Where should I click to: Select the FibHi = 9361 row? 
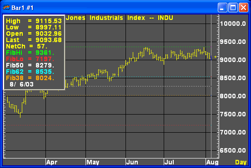point(30,53)
